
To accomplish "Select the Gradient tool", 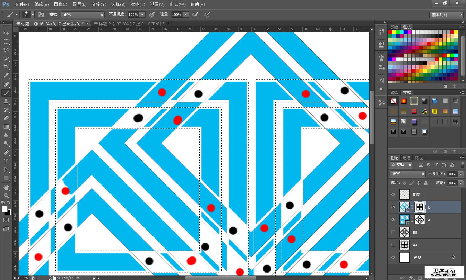I will pos(6,127).
